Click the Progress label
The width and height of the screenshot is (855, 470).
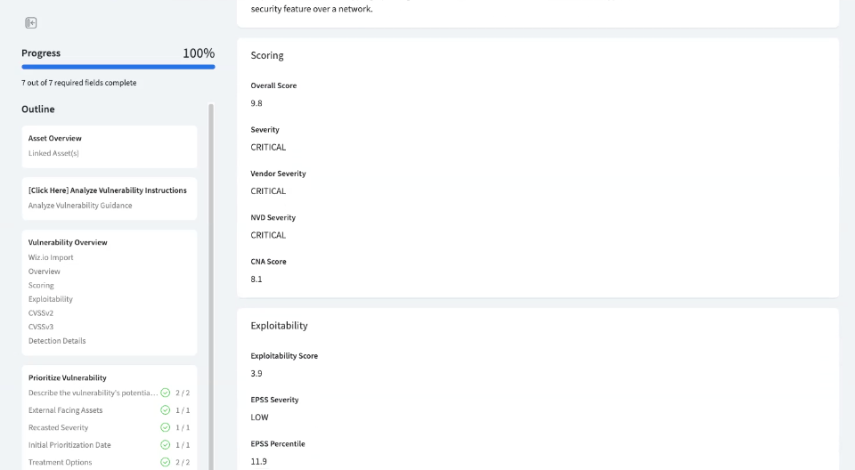[41, 53]
